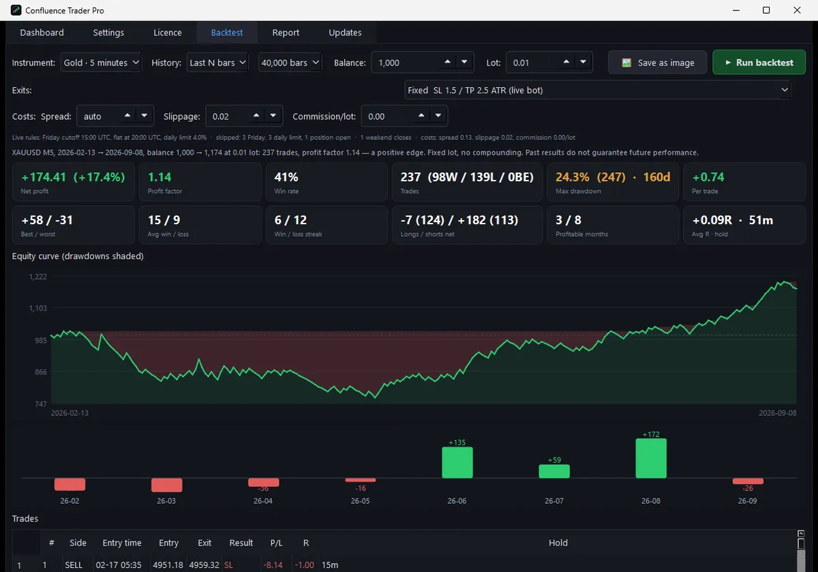Increase the Lot size with the up arrow
The image size is (818, 572).
coord(566,62)
